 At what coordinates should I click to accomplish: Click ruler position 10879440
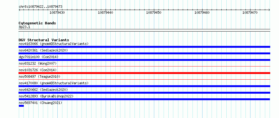click(105, 12)
